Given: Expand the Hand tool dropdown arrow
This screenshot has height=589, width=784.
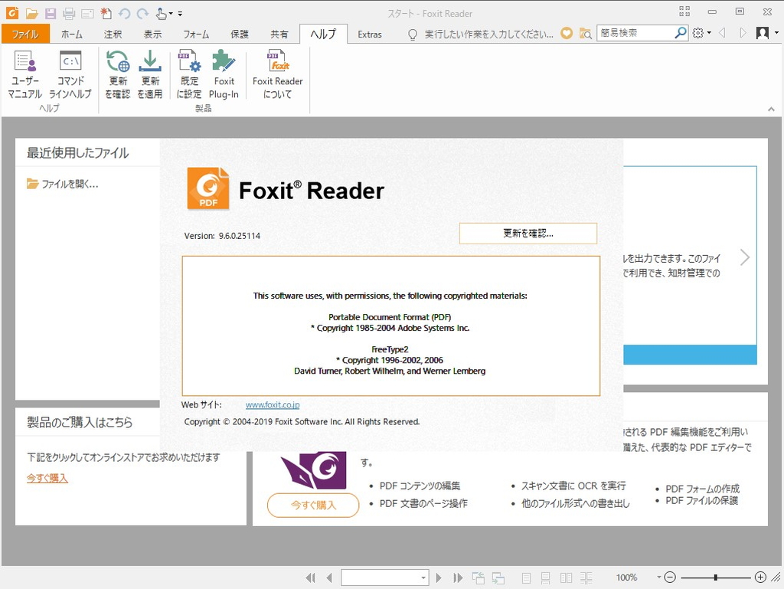Looking at the screenshot, I should pyautogui.click(x=170, y=13).
